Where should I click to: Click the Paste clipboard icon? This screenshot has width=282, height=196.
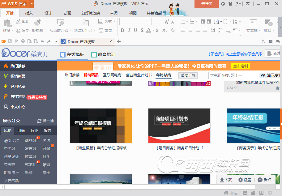(x=7, y=23)
